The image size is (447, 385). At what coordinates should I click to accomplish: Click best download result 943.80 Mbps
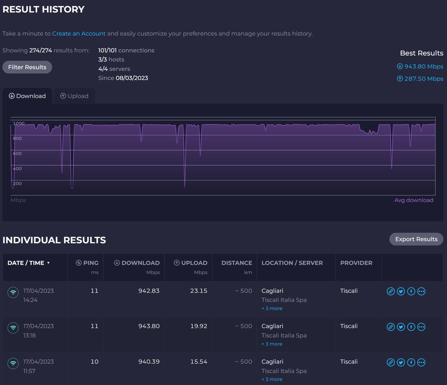pos(420,67)
